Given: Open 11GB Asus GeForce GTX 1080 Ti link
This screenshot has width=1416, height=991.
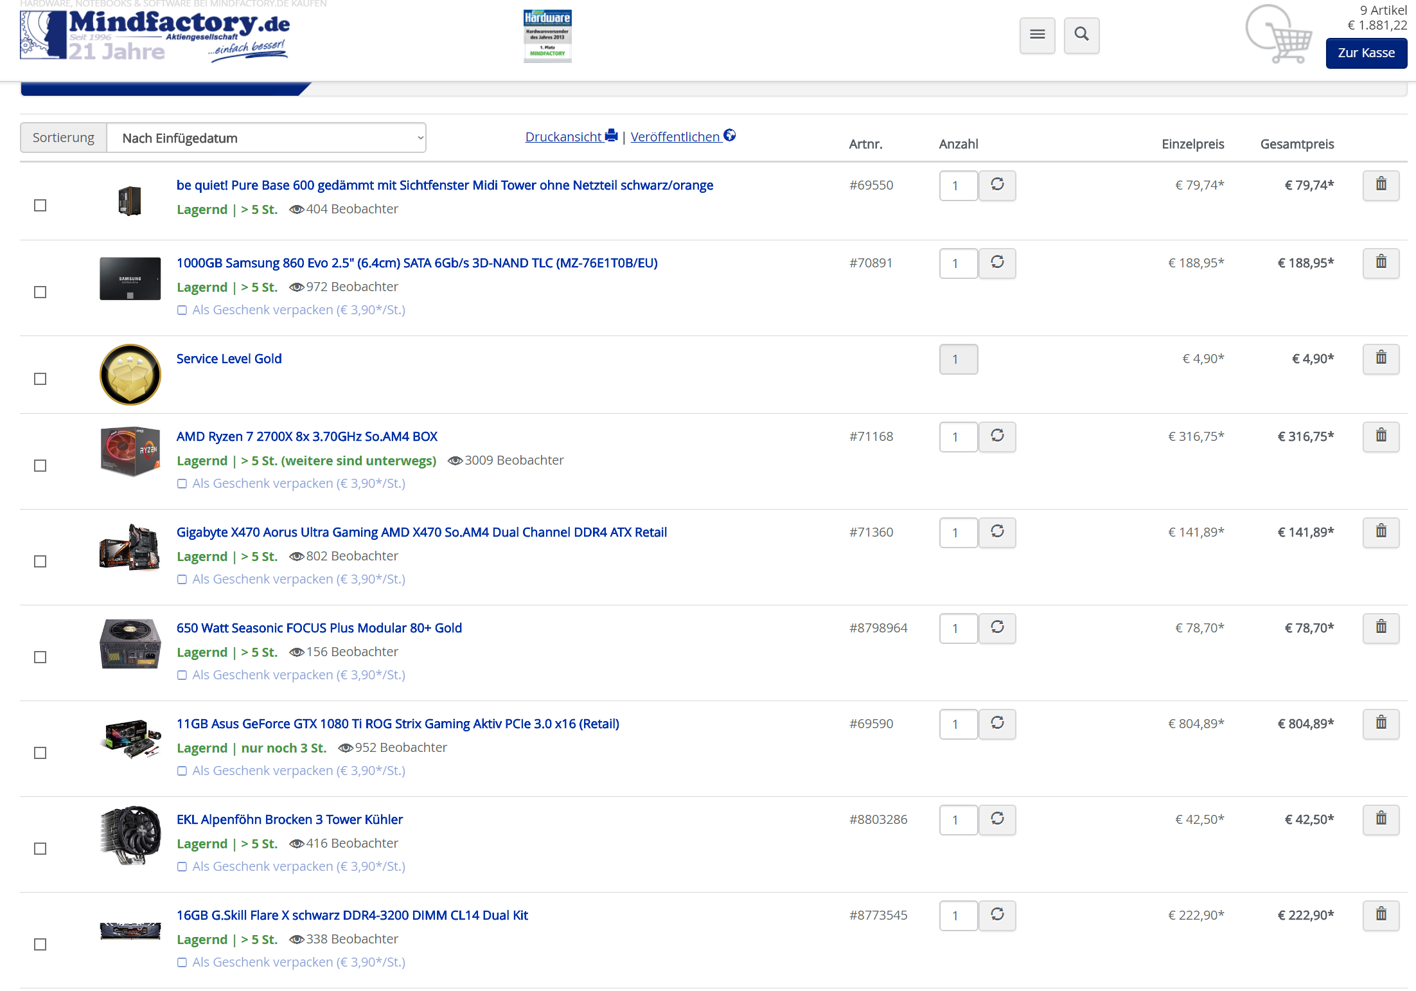Looking at the screenshot, I should 398,724.
